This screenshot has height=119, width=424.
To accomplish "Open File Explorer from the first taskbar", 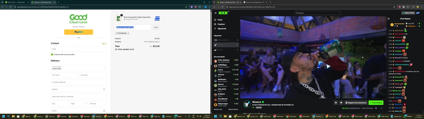I will (13, 116).
